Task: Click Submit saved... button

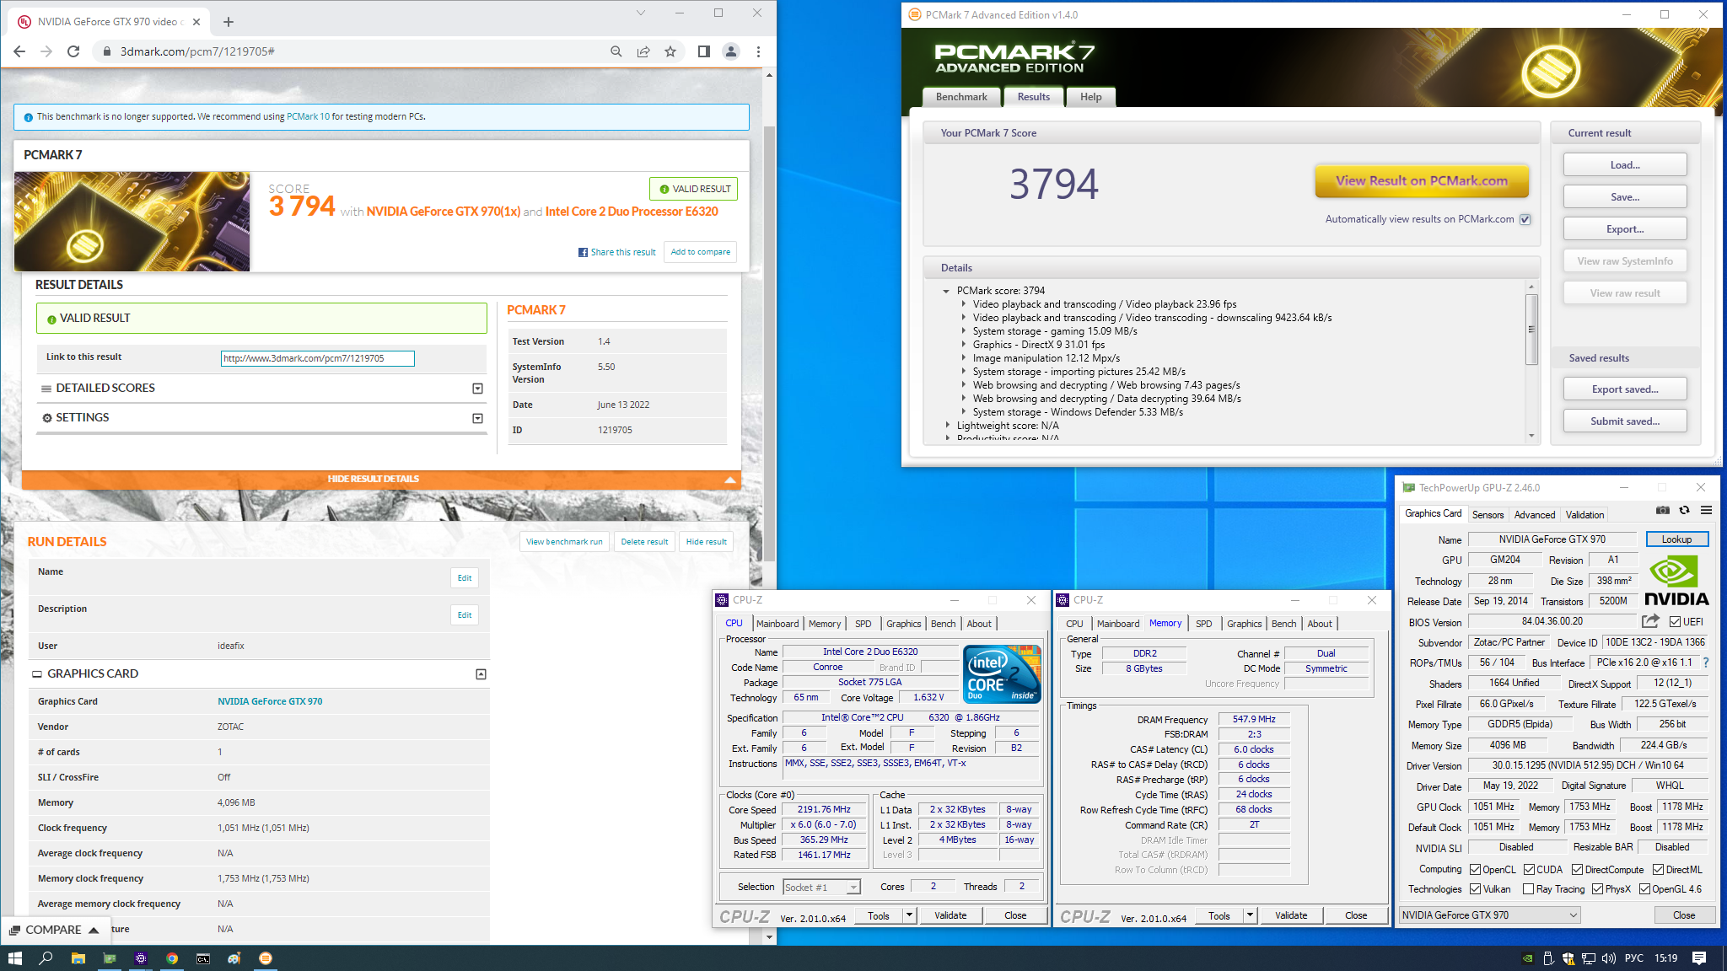Action: click(1625, 421)
